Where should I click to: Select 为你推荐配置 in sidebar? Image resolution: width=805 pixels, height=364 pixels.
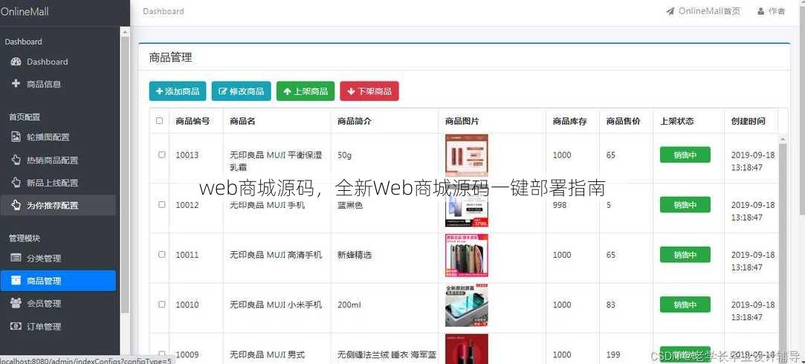pyautogui.click(x=58, y=205)
